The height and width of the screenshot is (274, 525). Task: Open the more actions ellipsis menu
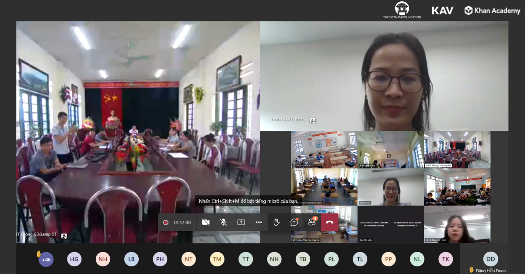[259, 223]
